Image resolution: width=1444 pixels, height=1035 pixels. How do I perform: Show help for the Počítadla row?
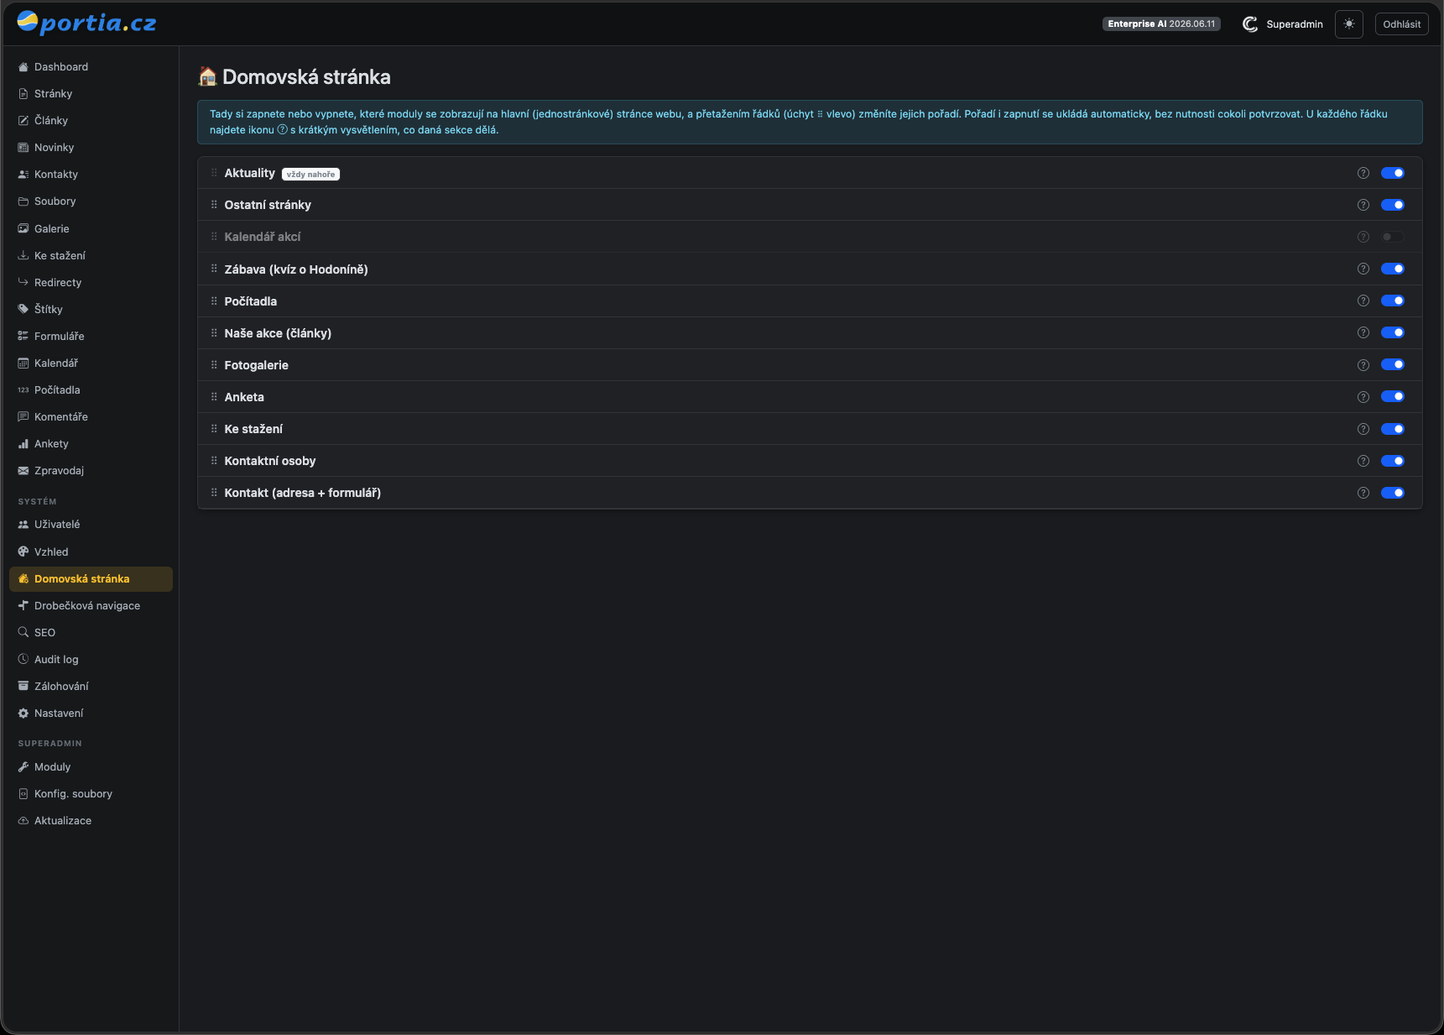coord(1363,301)
